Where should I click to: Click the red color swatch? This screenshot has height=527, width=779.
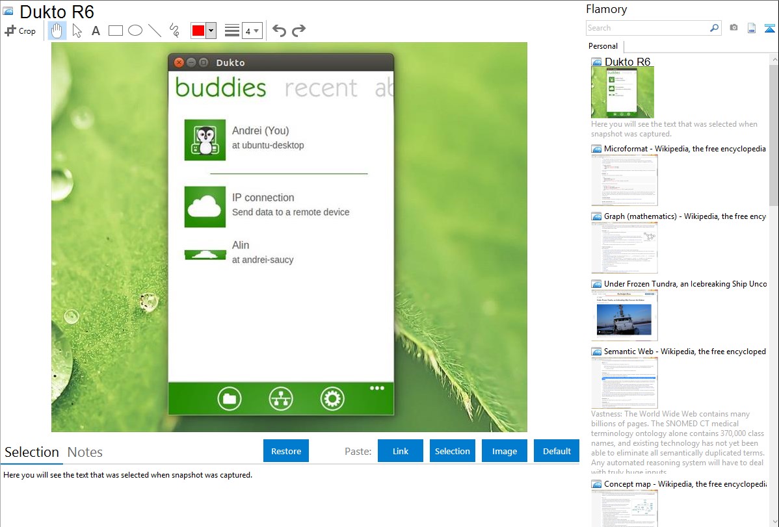pos(198,31)
